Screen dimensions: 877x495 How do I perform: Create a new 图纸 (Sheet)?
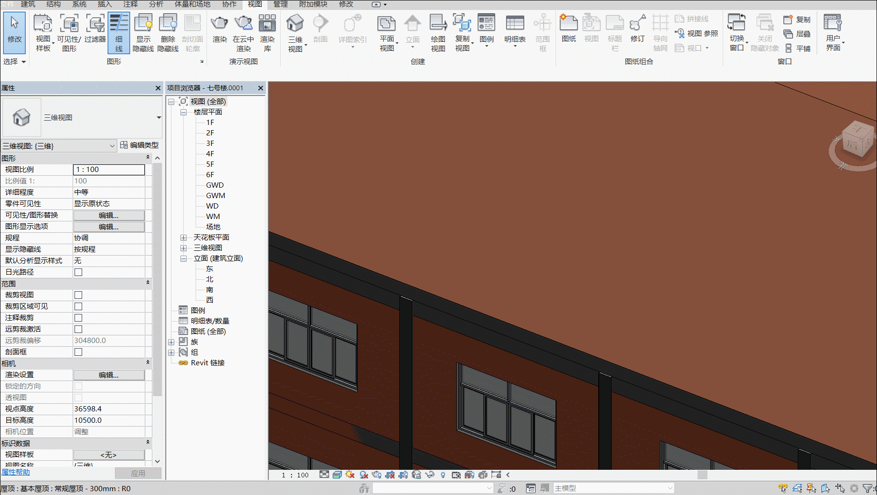[568, 29]
